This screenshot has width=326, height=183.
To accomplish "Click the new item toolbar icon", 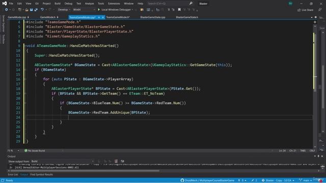I will [20, 10].
